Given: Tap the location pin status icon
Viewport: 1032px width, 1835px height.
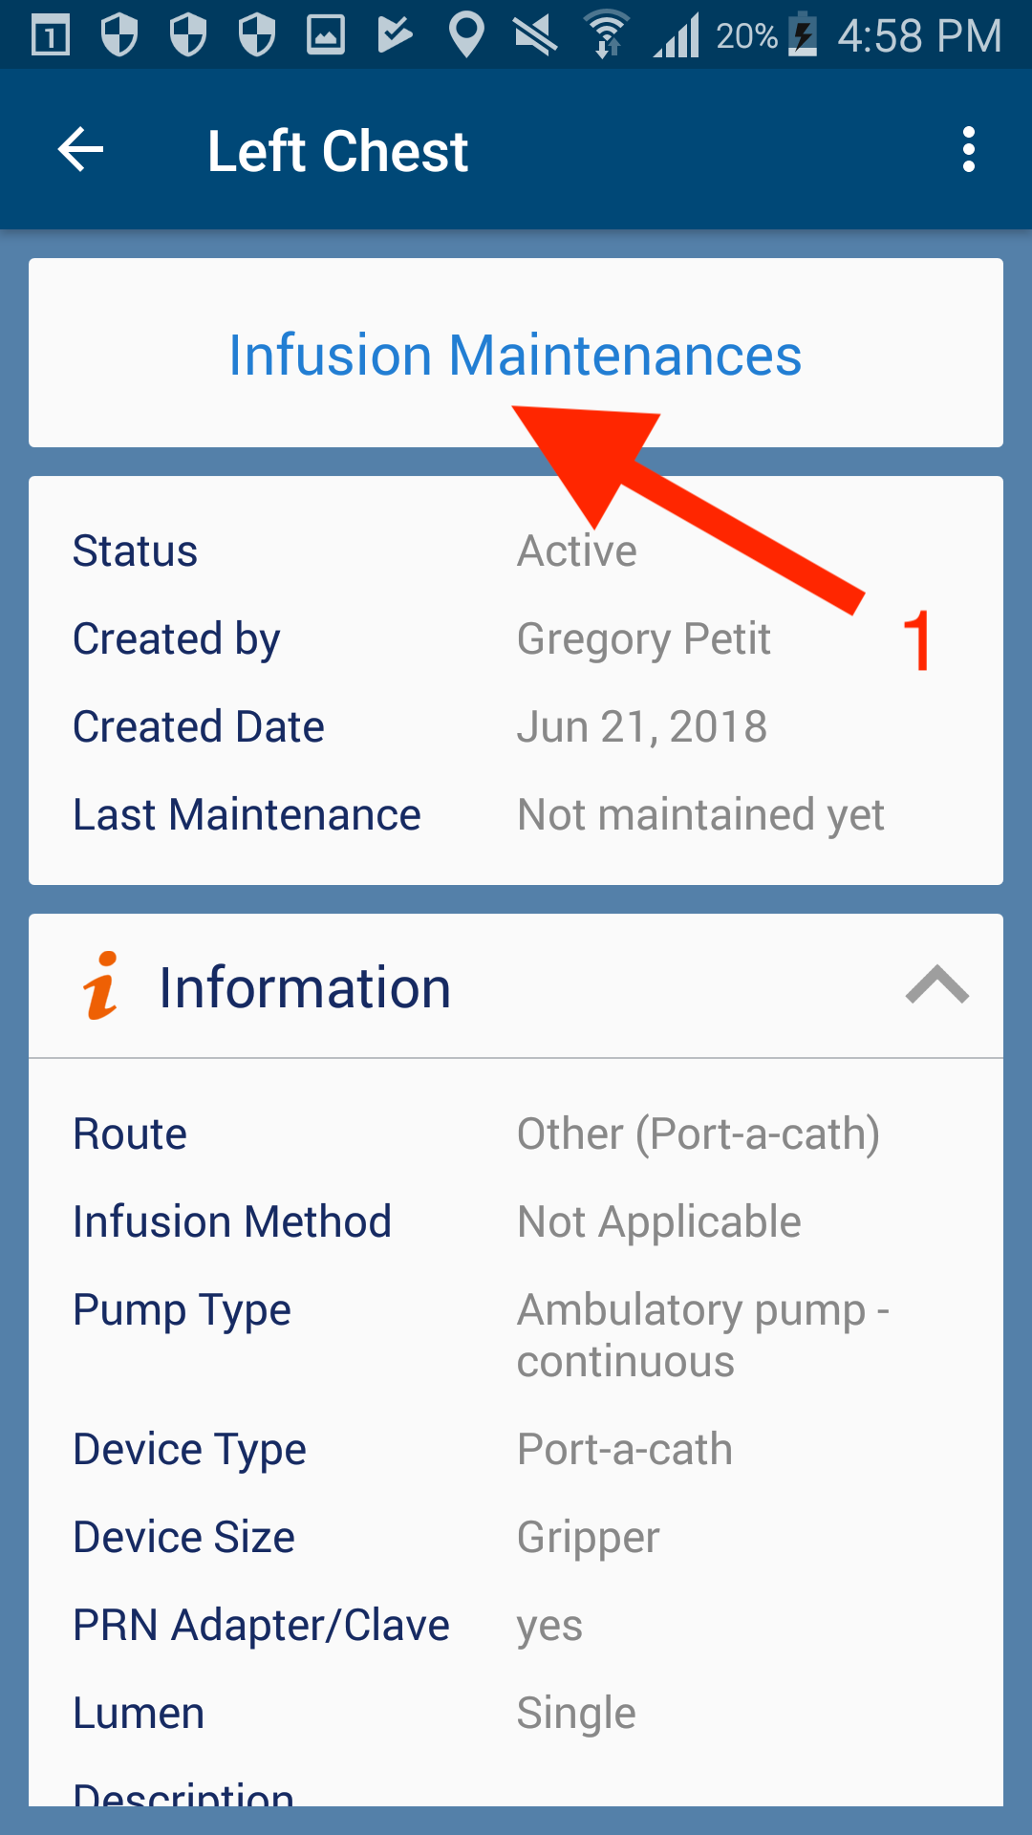Looking at the screenshot, I should (x=465, y=35).
